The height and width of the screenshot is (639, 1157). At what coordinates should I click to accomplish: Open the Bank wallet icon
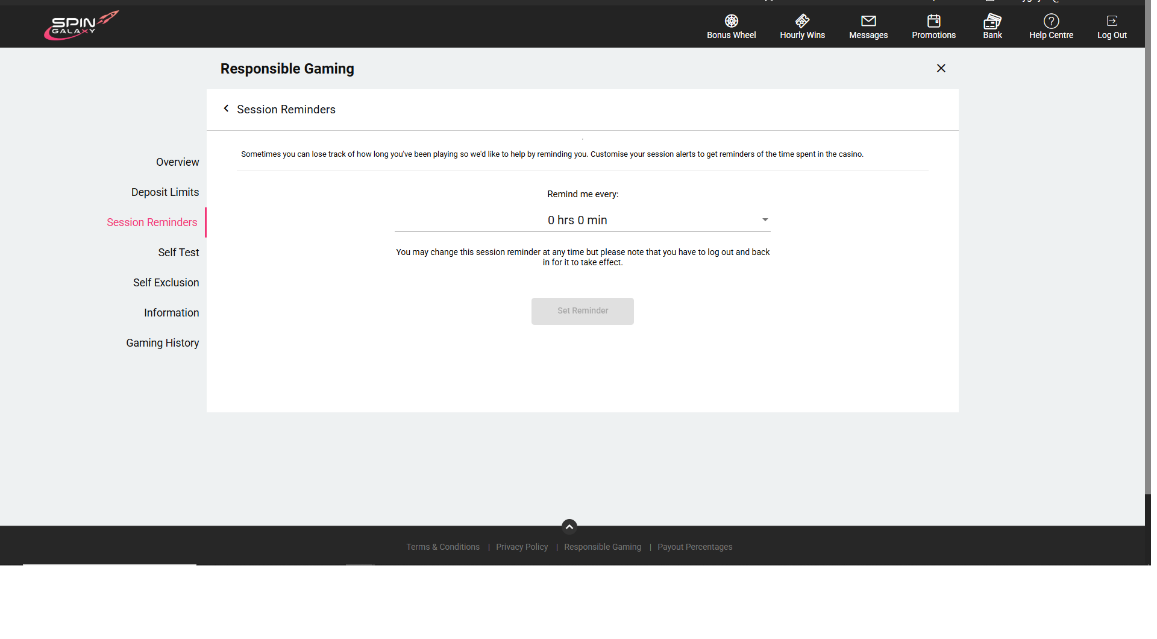[992, 21]
